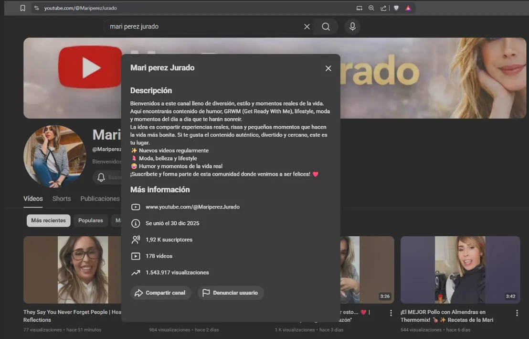Click the Compartir canal button
The height and width of the screenshot is (339, 529).
[160, 293]
